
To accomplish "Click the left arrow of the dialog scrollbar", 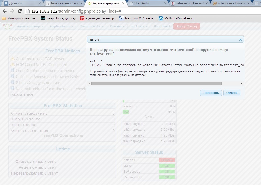I will [89, 83].
